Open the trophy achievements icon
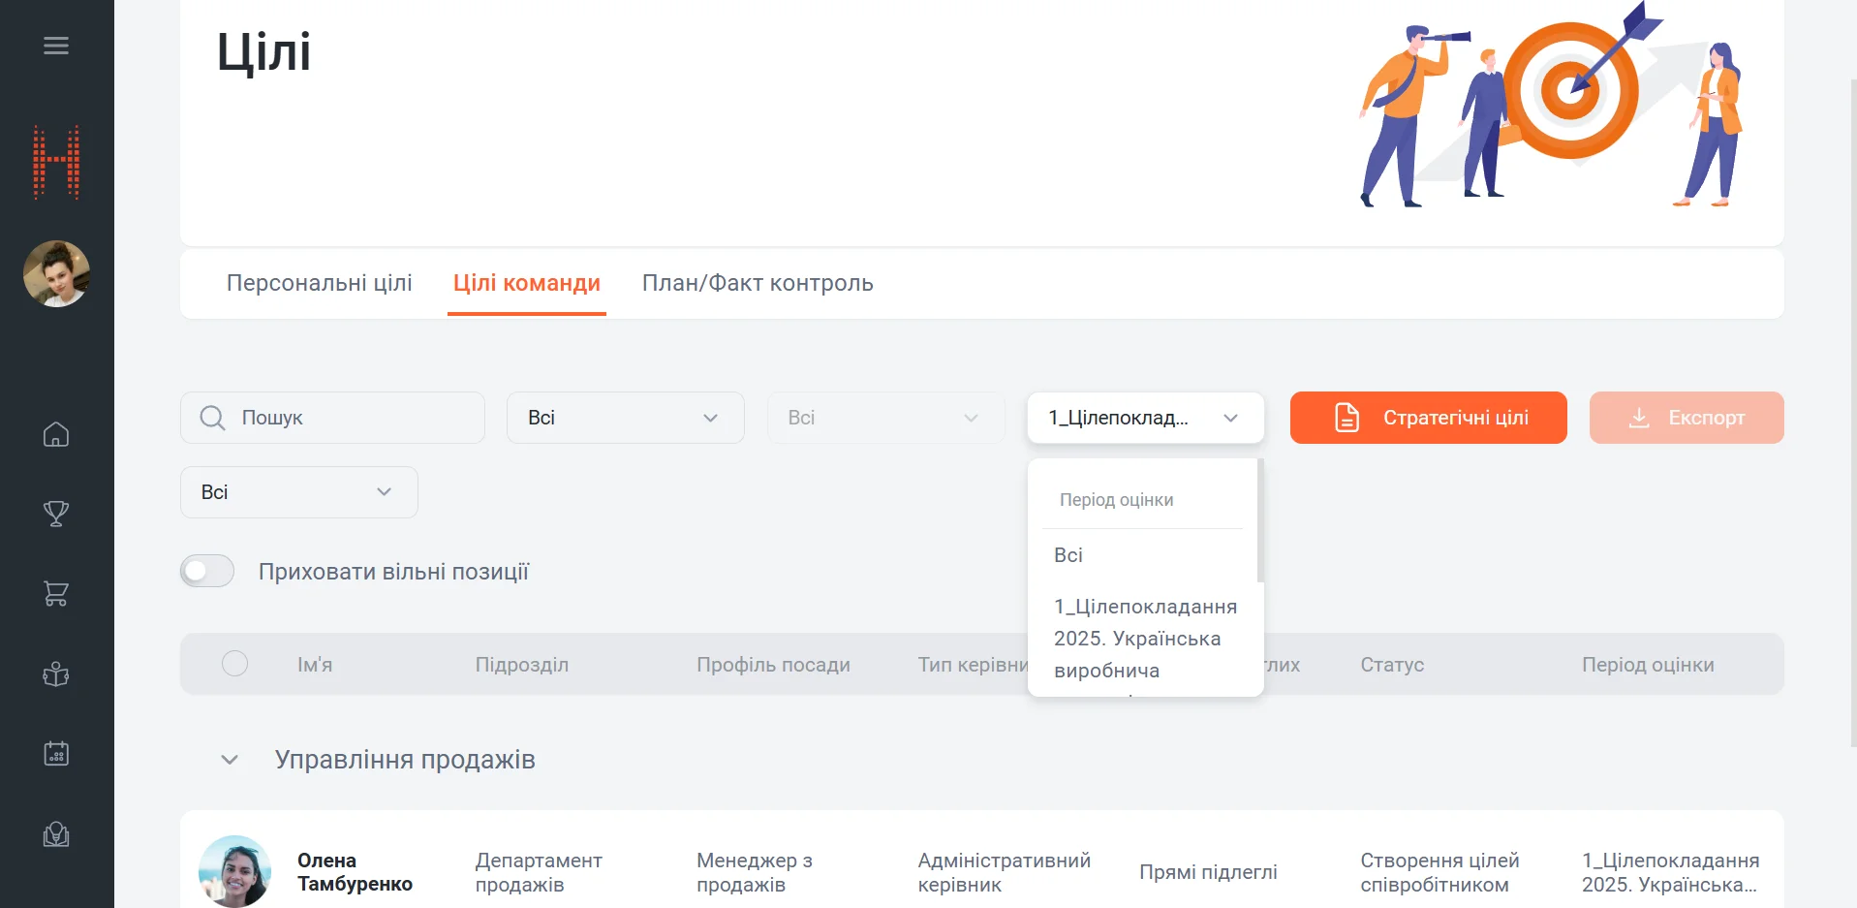The image size is (1857, 908). pos(56,514)
